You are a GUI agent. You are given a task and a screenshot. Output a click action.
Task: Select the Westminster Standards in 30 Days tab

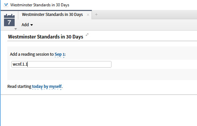point(52,15)
